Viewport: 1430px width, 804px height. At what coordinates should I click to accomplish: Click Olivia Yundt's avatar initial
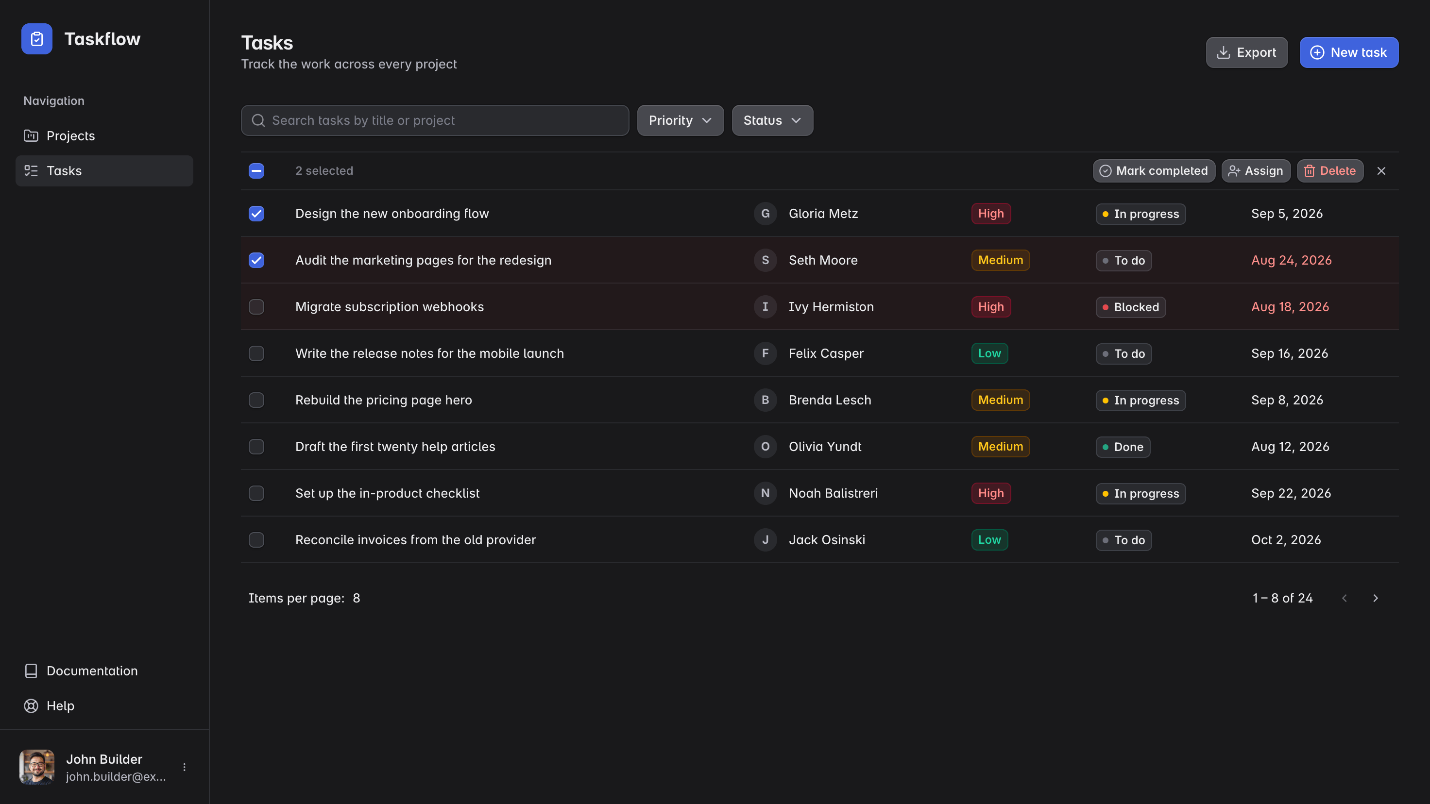(x=765, y=447)
